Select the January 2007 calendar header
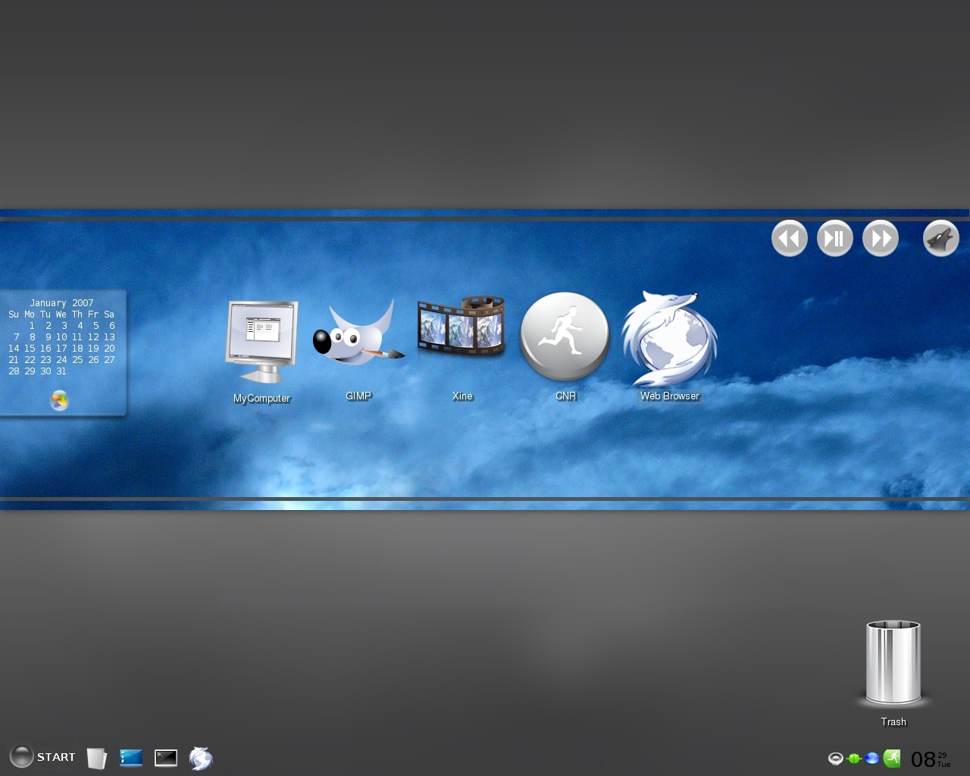Screen dimensions: 970x776 (x=61, y=302)
